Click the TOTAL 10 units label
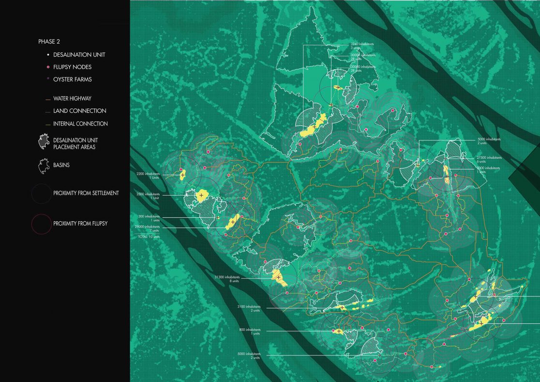 pos(148,236)
